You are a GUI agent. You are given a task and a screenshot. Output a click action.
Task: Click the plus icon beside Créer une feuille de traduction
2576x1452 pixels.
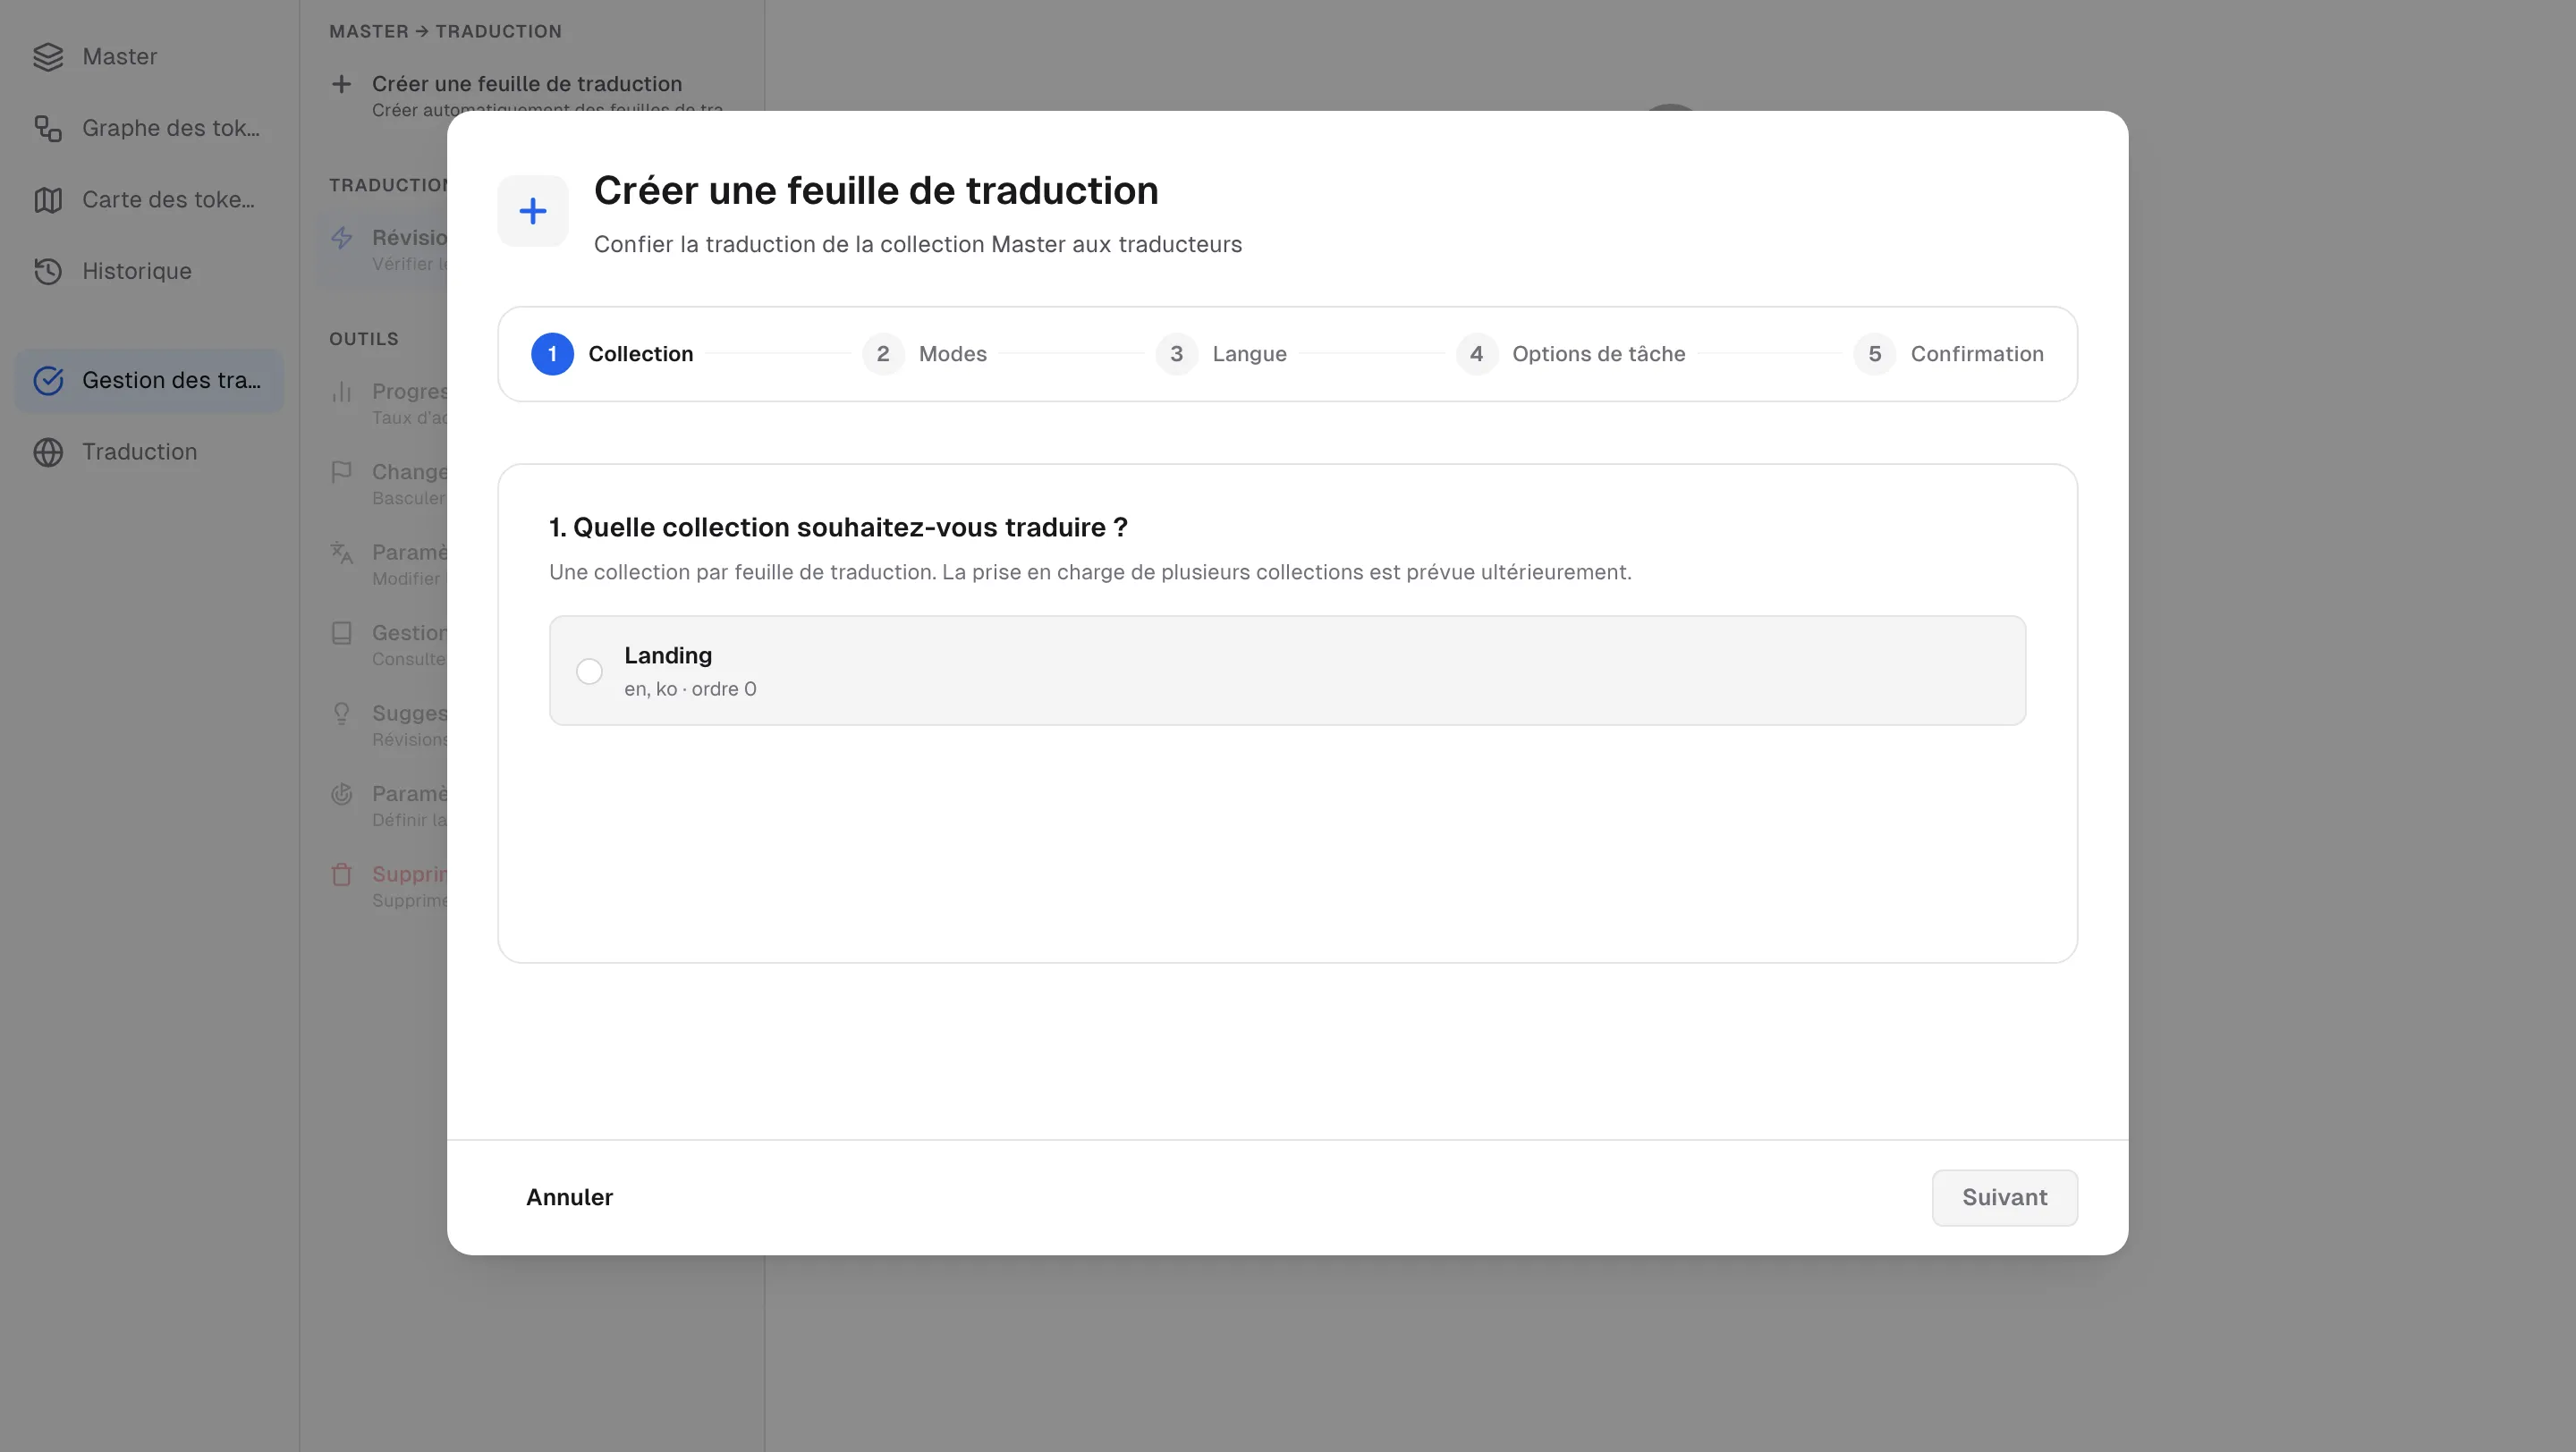click(341, 84)
